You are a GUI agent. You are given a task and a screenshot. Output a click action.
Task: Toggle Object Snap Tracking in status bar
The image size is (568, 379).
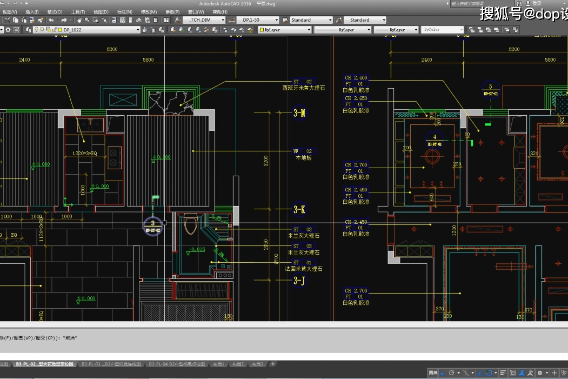coord(480,373)
